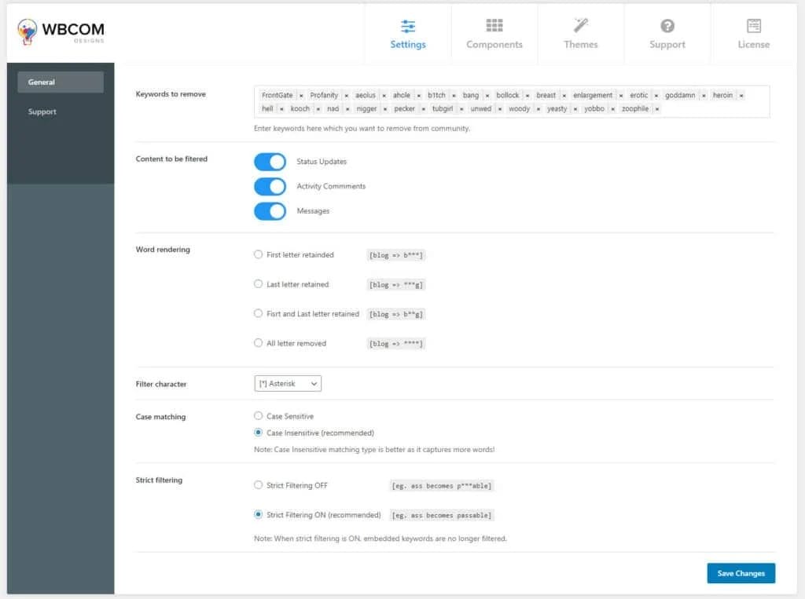Remove the FrontGate keyword tag
The image size is (805, 599).
[x=300, y=96]
